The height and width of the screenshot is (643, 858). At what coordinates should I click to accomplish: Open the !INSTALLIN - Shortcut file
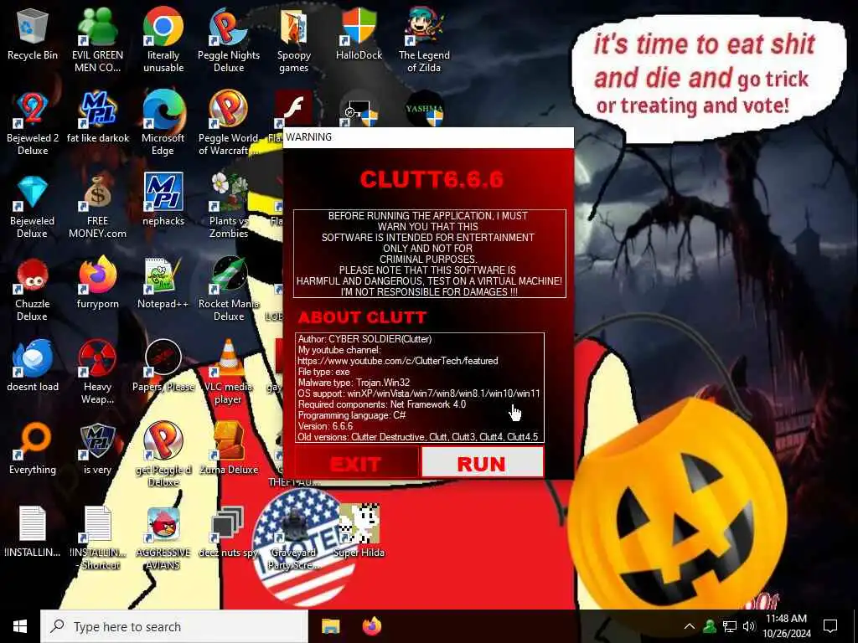[x=98, y=538]
